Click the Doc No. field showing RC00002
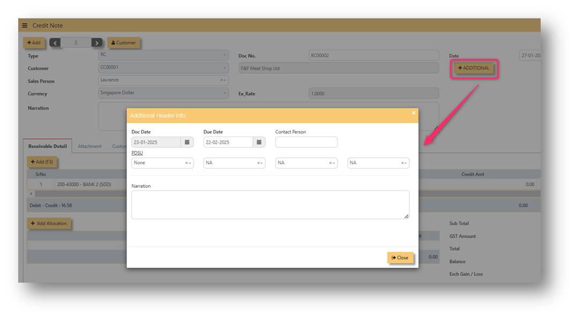 tap(374, 56)
